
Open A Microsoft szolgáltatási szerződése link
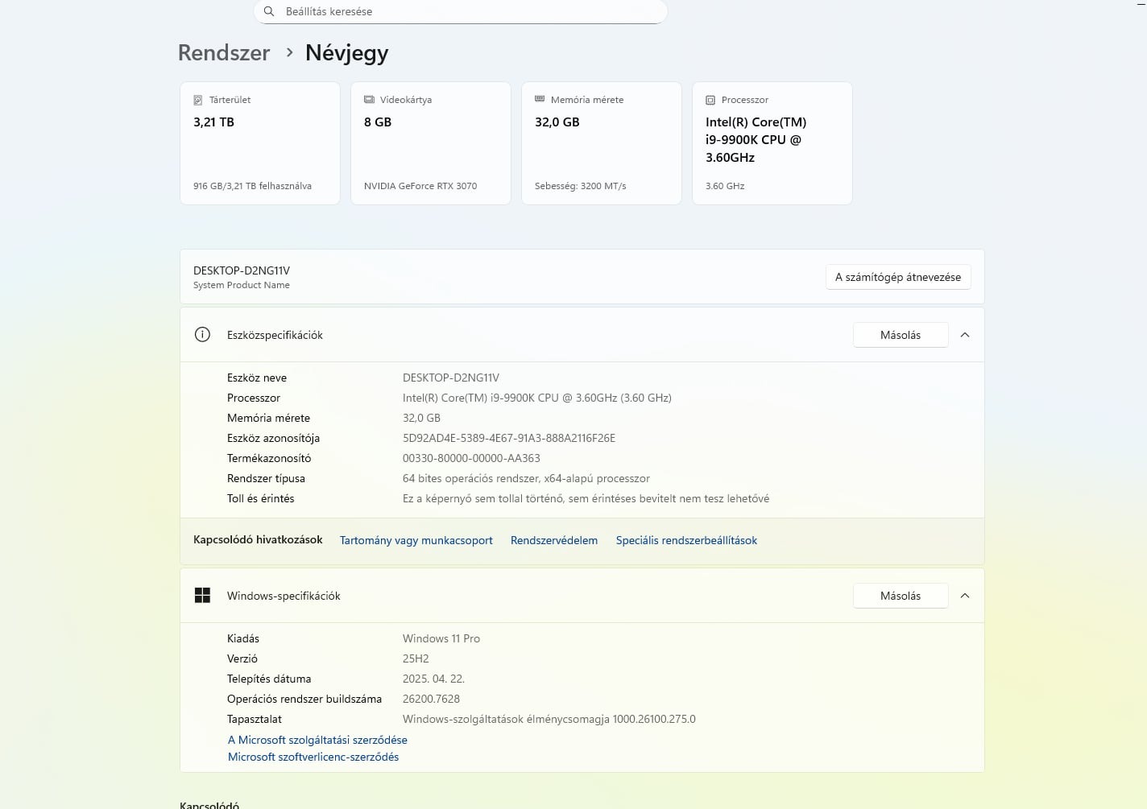point(317,740)
